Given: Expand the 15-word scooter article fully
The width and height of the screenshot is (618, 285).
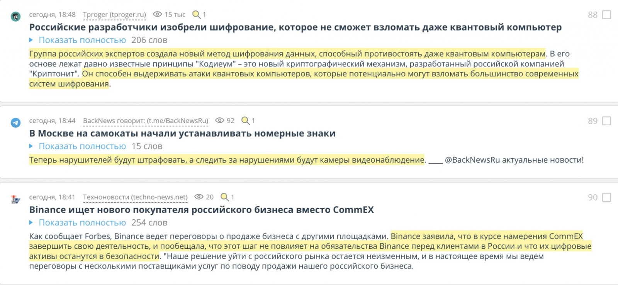Looking at the screenshot, I should [82, 146].
